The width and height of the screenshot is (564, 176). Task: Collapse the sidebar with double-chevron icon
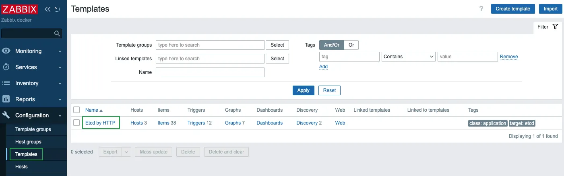pyautogui.click(x=48, y=9)
